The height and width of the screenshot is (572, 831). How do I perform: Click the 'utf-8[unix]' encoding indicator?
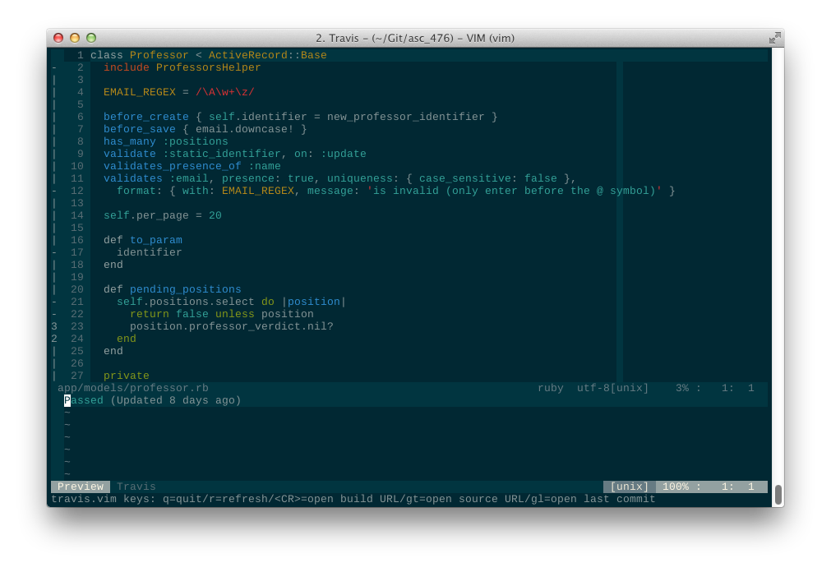612,388
